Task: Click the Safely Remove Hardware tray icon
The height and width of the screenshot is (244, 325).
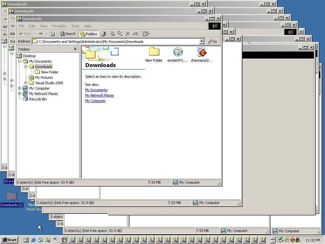Action: 281,240
